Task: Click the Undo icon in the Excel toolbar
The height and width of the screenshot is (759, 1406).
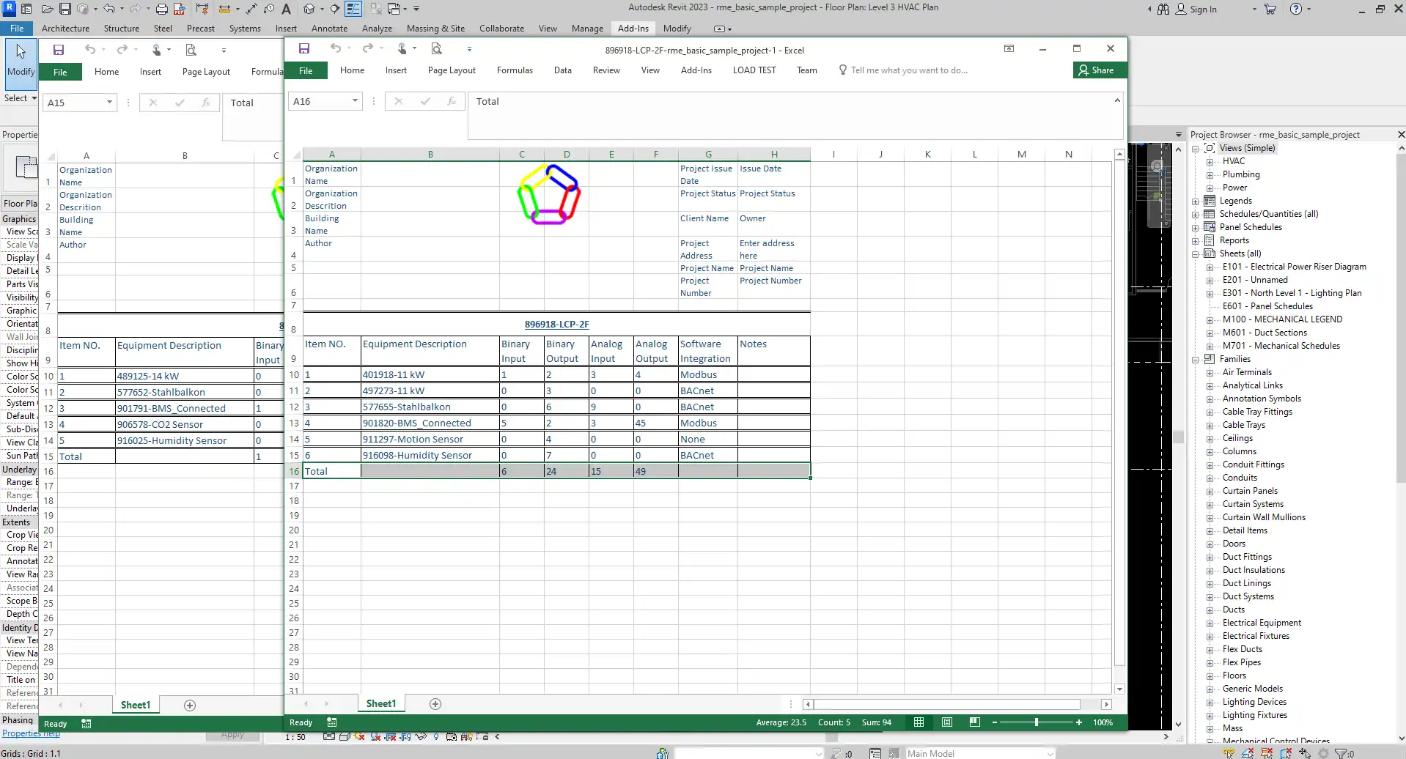Action: [336, 49]
